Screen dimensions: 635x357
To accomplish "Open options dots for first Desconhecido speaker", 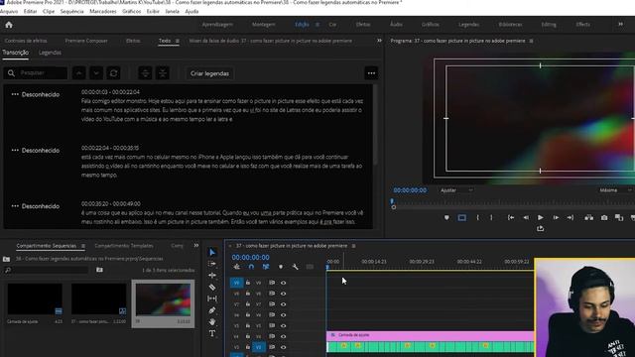I will (x=15, y=94).
